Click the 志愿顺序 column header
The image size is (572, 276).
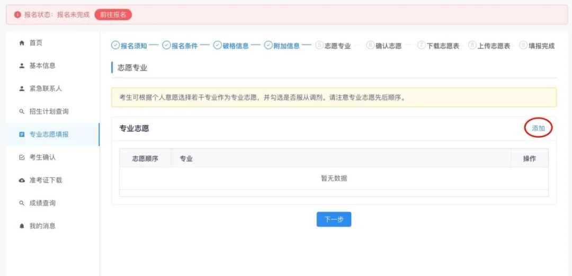click(x=145, y=159)
